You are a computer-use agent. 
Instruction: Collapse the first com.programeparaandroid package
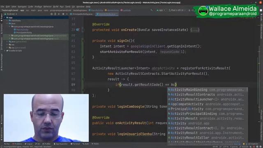pos(9,27)
